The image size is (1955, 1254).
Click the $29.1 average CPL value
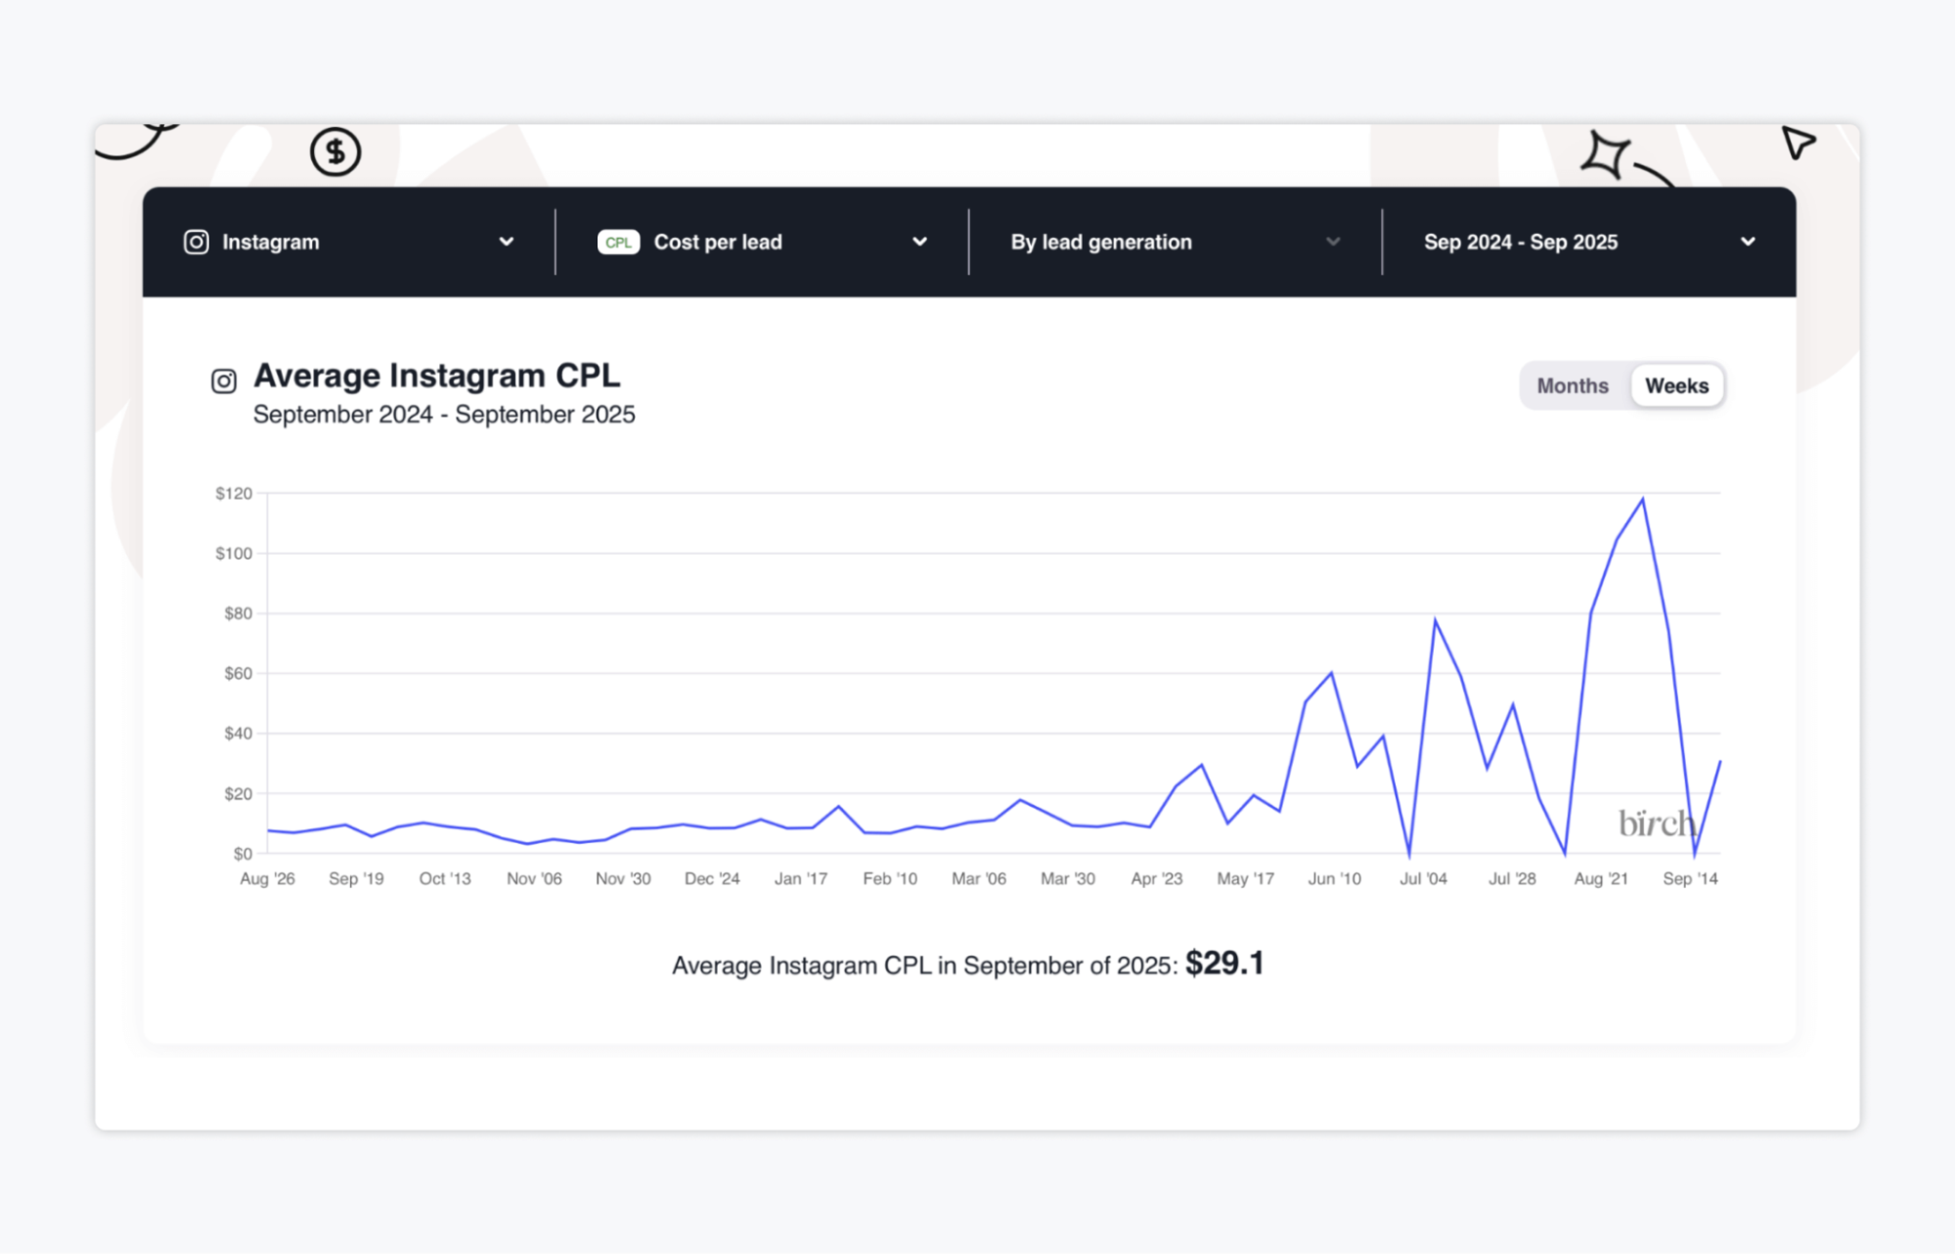(1224, 963)
